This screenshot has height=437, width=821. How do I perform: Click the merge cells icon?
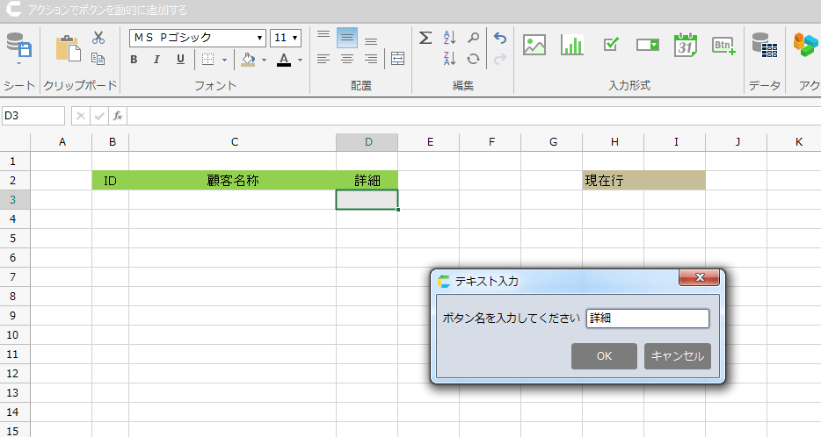398,59
